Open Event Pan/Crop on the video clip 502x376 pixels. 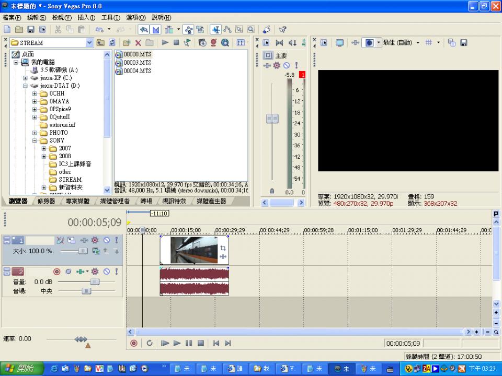(x=223, y=249)
